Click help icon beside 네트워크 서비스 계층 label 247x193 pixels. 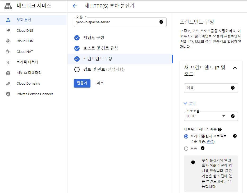pos(219,130)
